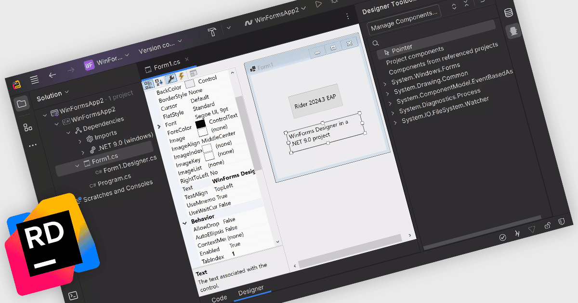Screen dimensions: 578x303
Task: Switch to the Designer view tab
Action: click(251, 290)
